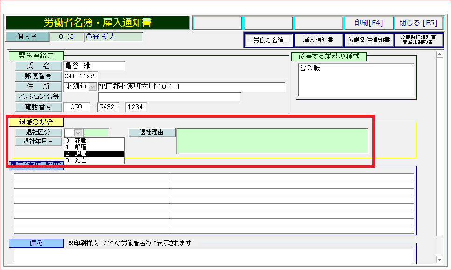The height and width of the screenshot is (270, 451).
Task: Switch to the 労働者名簿 tab
Action: (x=268, y=40)
